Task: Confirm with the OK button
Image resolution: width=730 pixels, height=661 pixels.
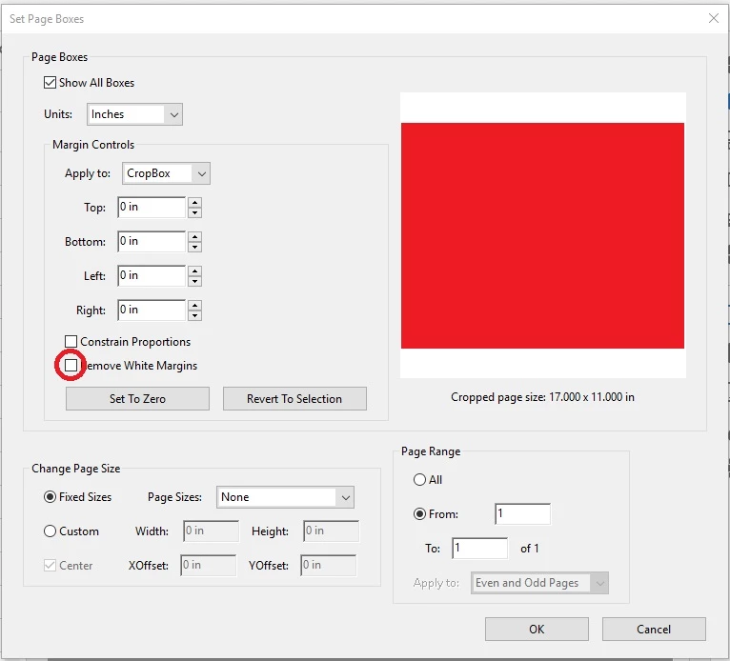Action: (537, 630)
